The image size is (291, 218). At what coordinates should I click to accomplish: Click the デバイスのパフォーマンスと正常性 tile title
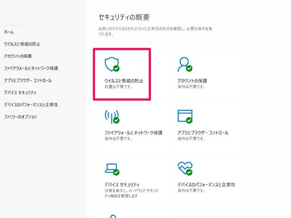coord(206,184)
